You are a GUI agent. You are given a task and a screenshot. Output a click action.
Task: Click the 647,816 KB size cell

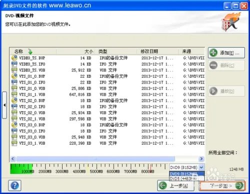(80, 95)
